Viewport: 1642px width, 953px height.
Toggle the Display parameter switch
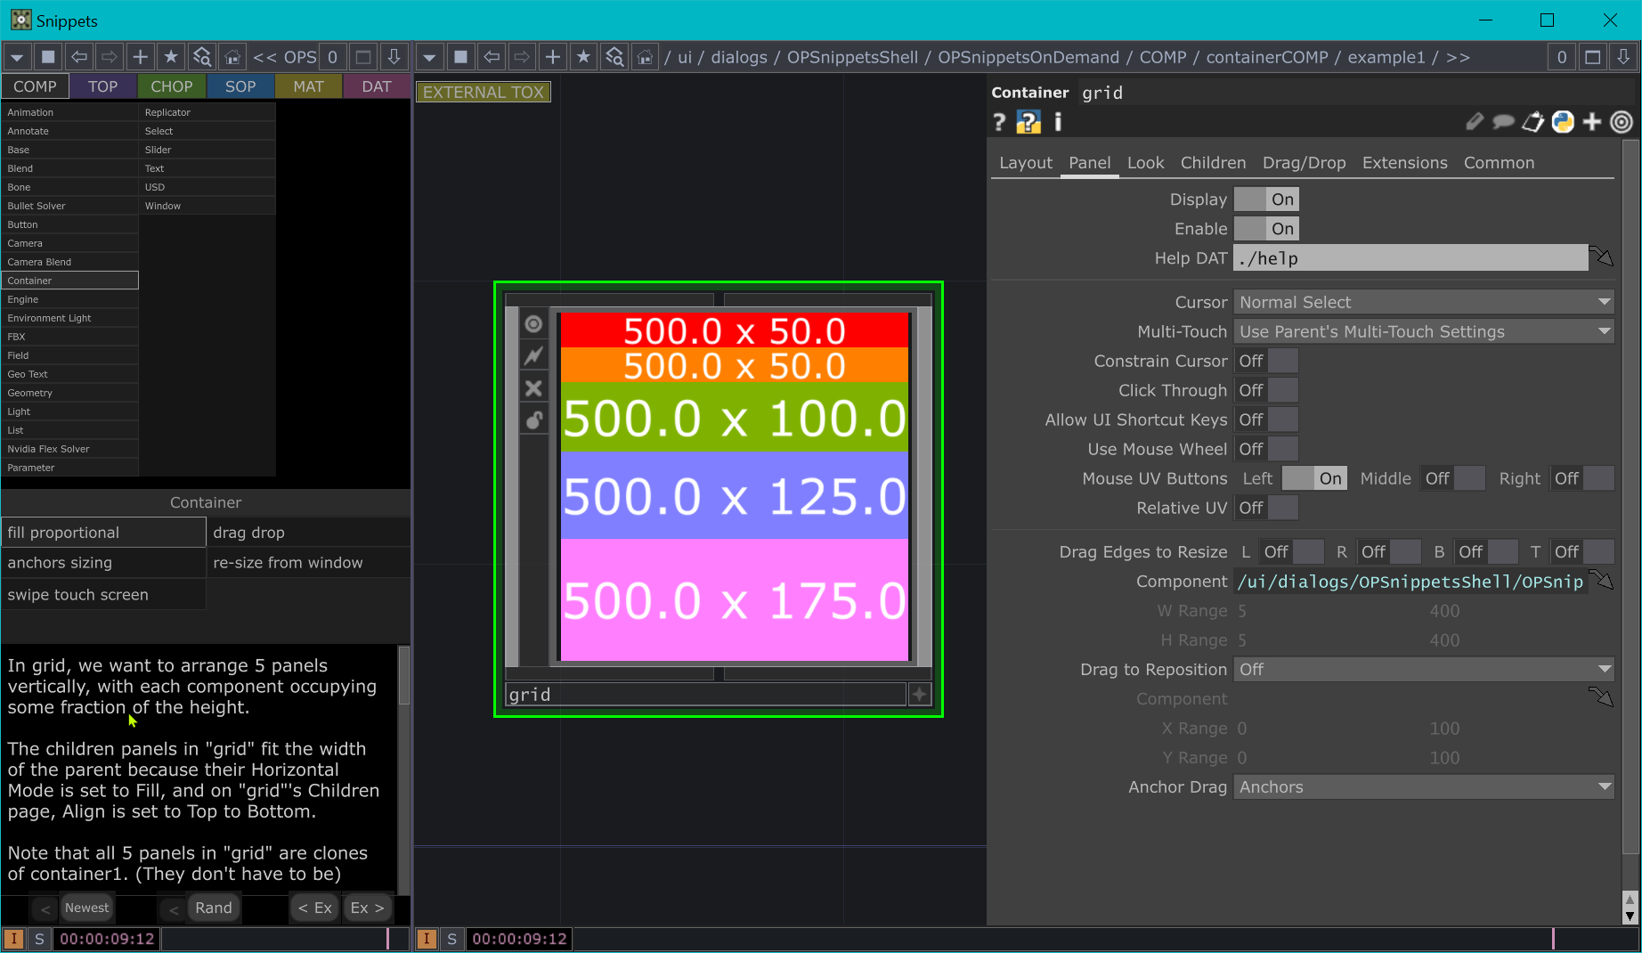[1265, 200]
